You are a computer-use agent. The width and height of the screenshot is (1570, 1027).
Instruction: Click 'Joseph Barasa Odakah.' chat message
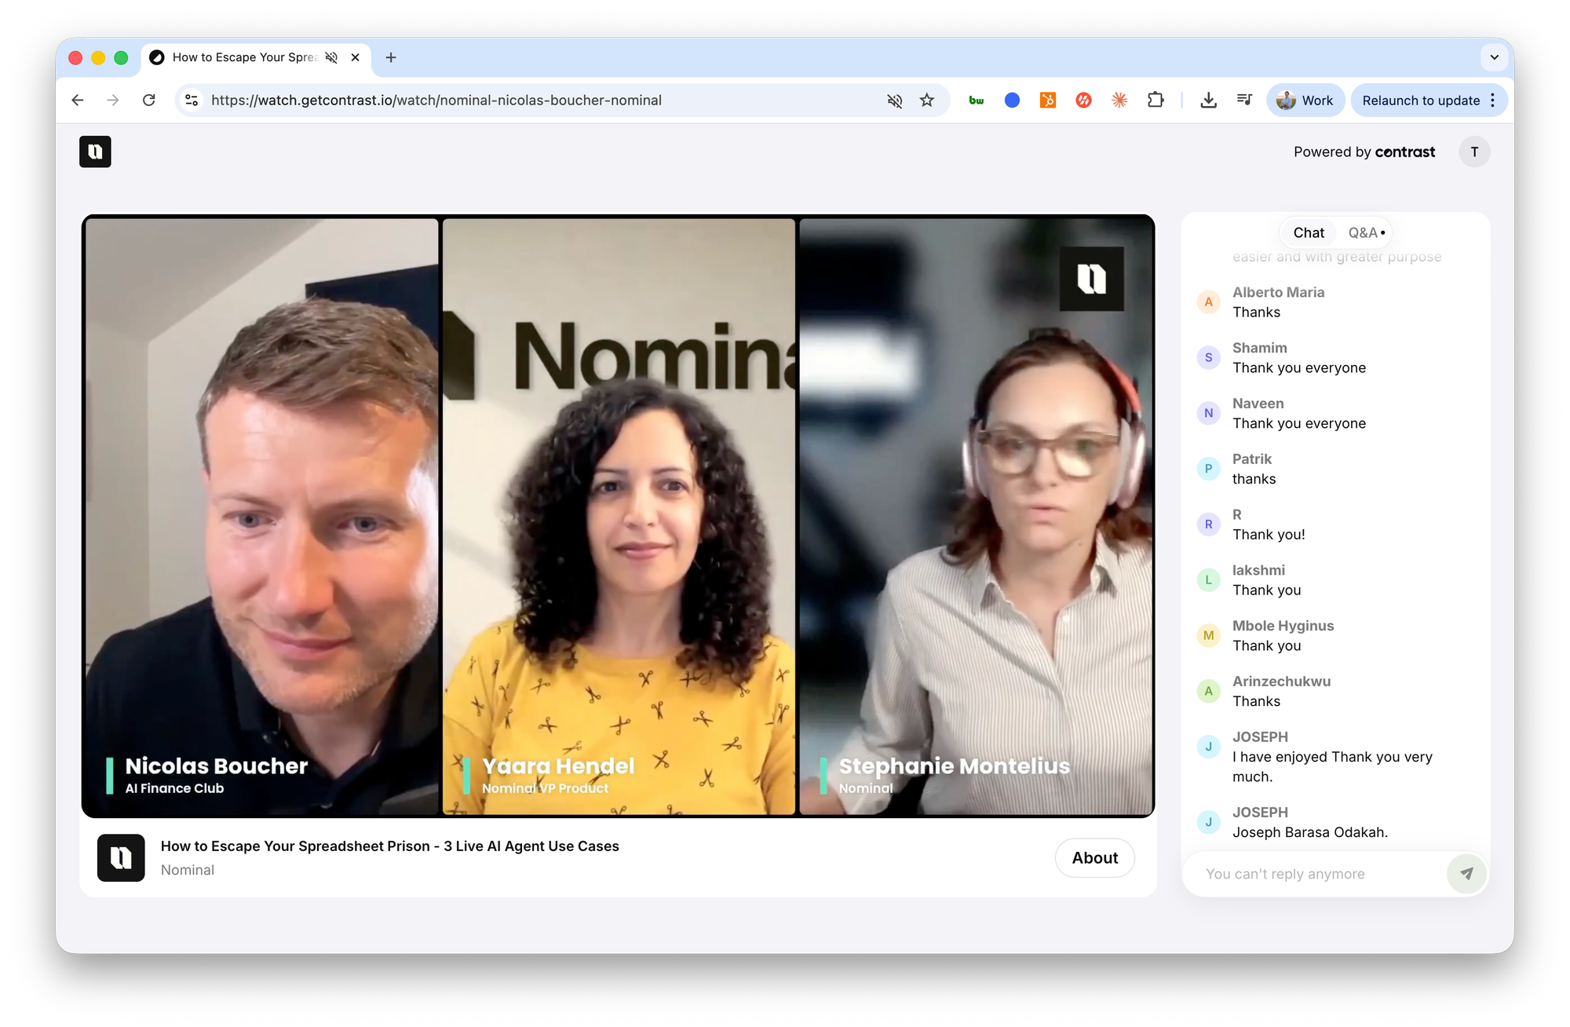click(1309, 832)
